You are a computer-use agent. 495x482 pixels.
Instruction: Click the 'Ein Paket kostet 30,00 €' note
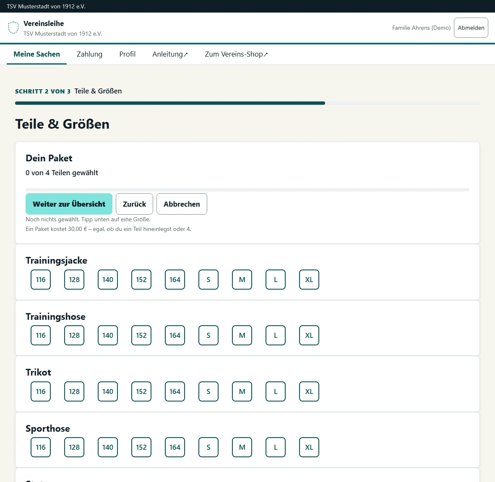(108, 229)
